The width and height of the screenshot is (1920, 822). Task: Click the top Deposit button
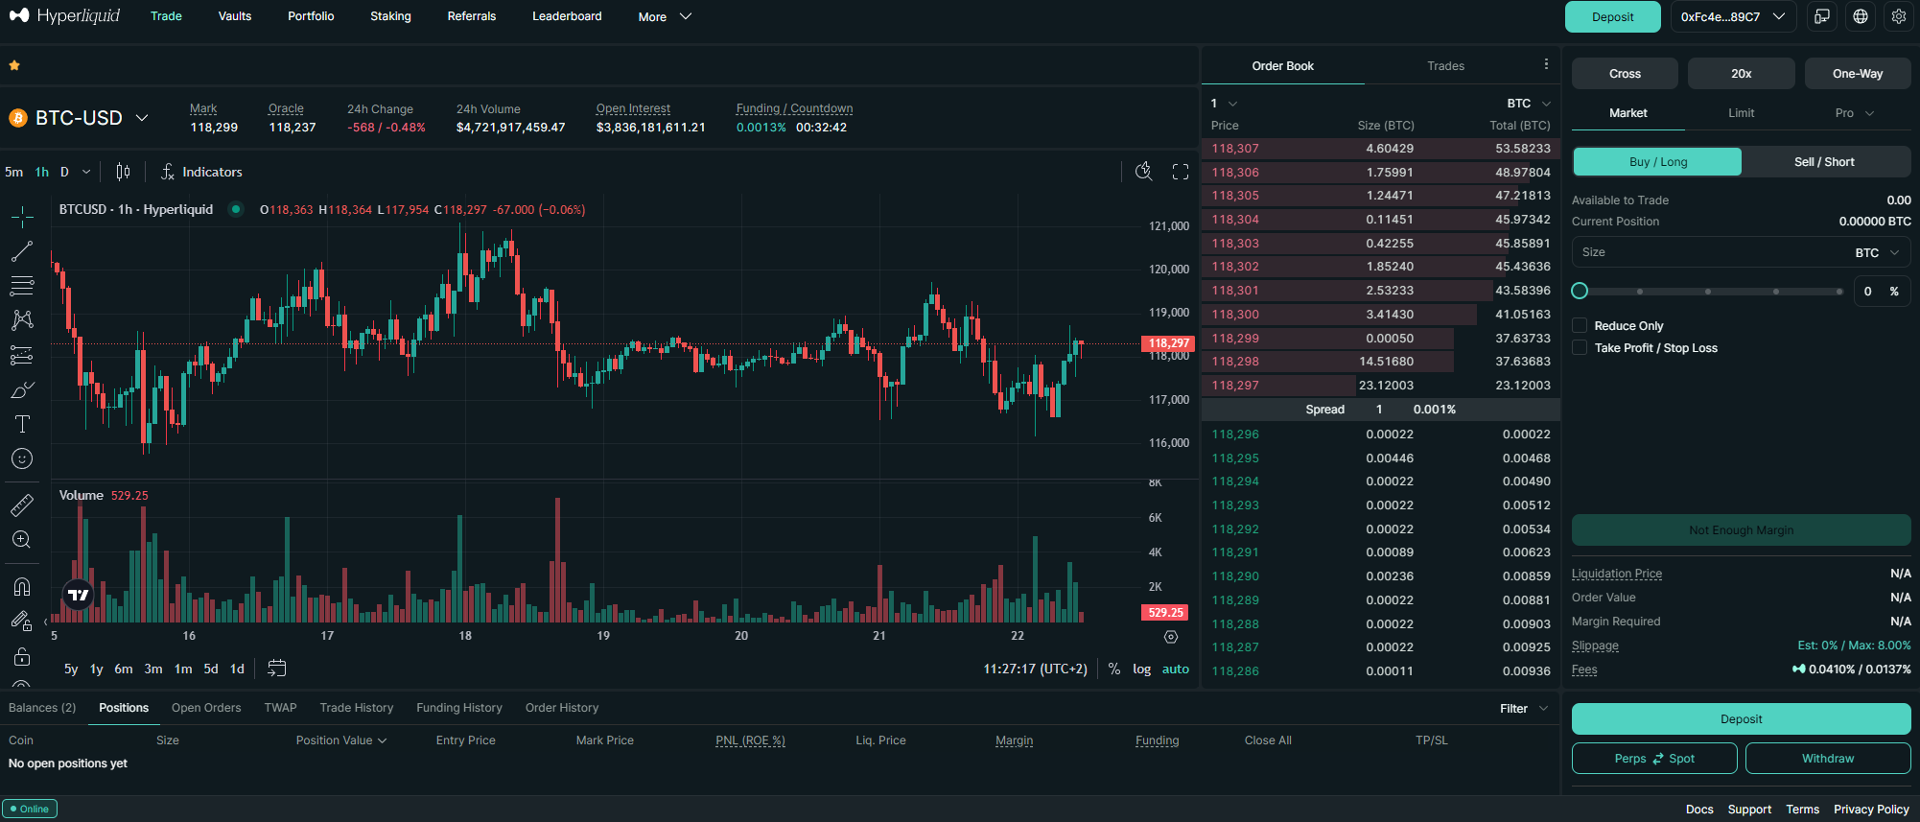(x=1613, y=16)
